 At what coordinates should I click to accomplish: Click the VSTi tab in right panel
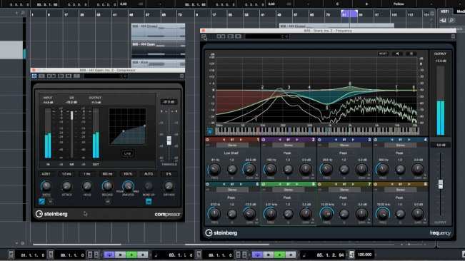pos(444,11)
